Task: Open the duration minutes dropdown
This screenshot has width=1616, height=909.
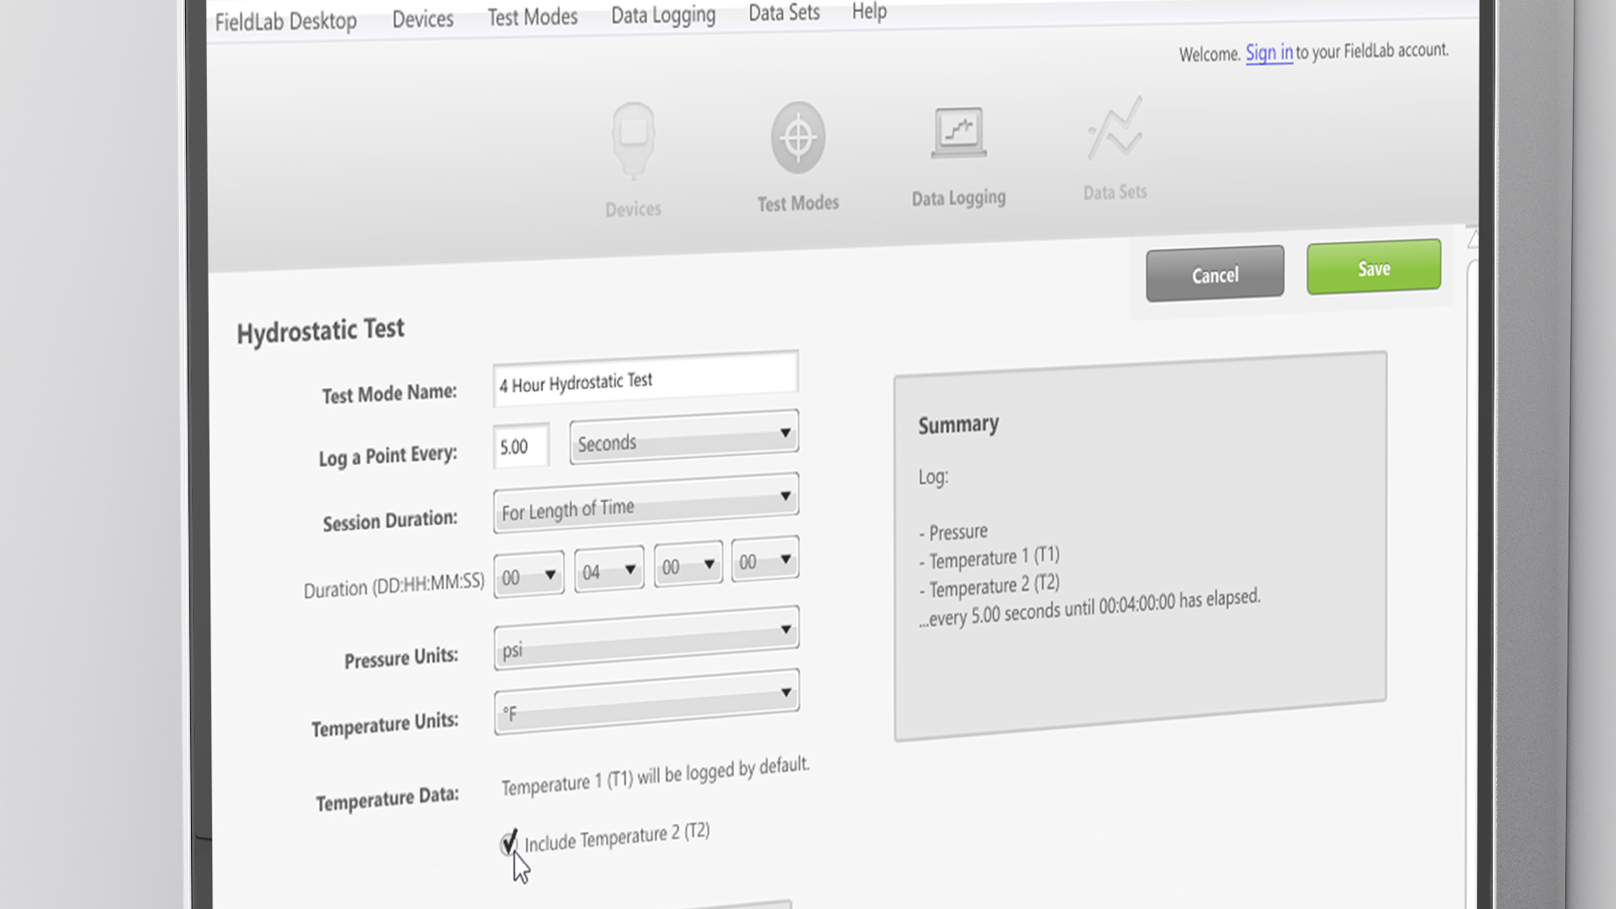Action: coord(687,565)
